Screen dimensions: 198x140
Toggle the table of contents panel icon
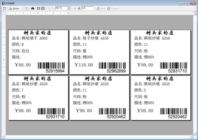(x=4, y=9)
